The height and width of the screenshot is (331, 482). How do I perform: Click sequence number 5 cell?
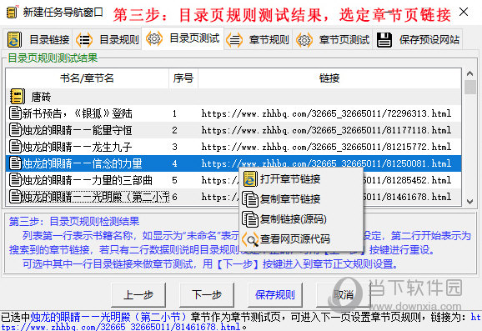pyautogui.click(x=174, y=180)
